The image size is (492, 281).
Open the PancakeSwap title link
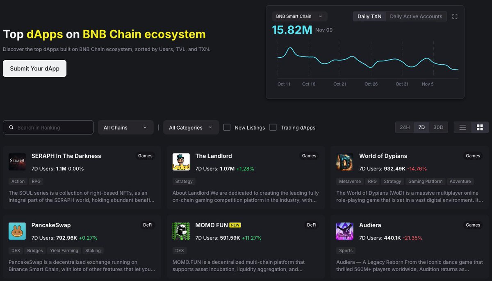(x=51, y=225)
